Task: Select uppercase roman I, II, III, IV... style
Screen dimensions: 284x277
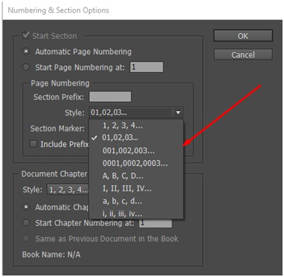Action: 136,188
